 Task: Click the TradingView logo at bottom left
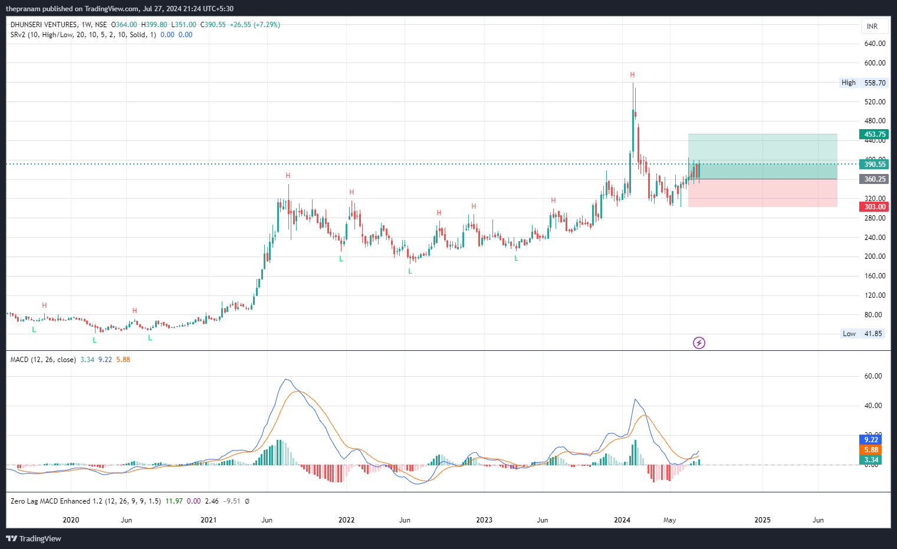[34, 538]
